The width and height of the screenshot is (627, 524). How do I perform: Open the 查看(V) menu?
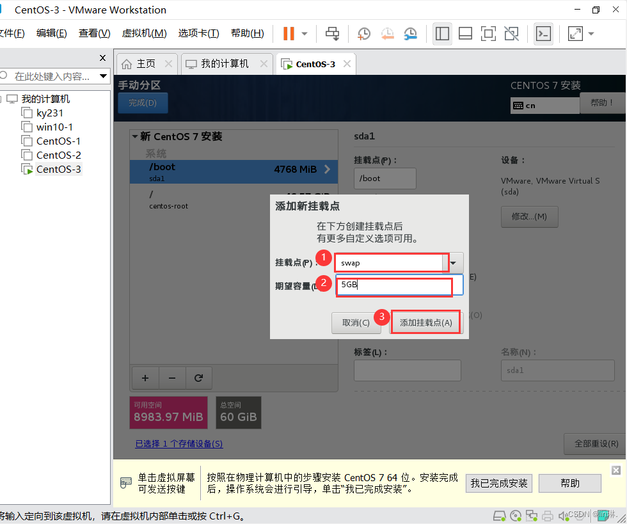pyautogui.click(x=95, y=33)
